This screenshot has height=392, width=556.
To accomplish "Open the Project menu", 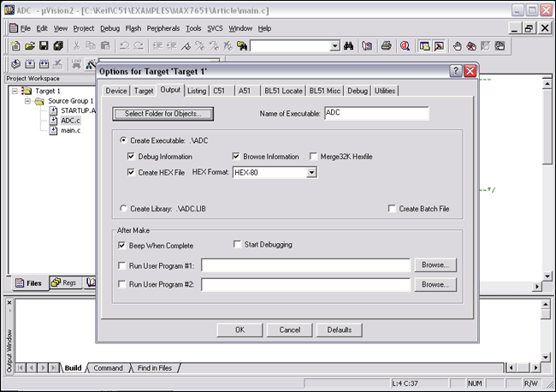I will pos(84,28).
